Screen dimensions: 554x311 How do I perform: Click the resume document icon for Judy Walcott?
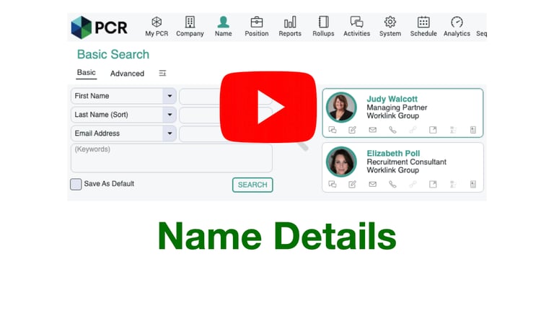click(473, 130)
